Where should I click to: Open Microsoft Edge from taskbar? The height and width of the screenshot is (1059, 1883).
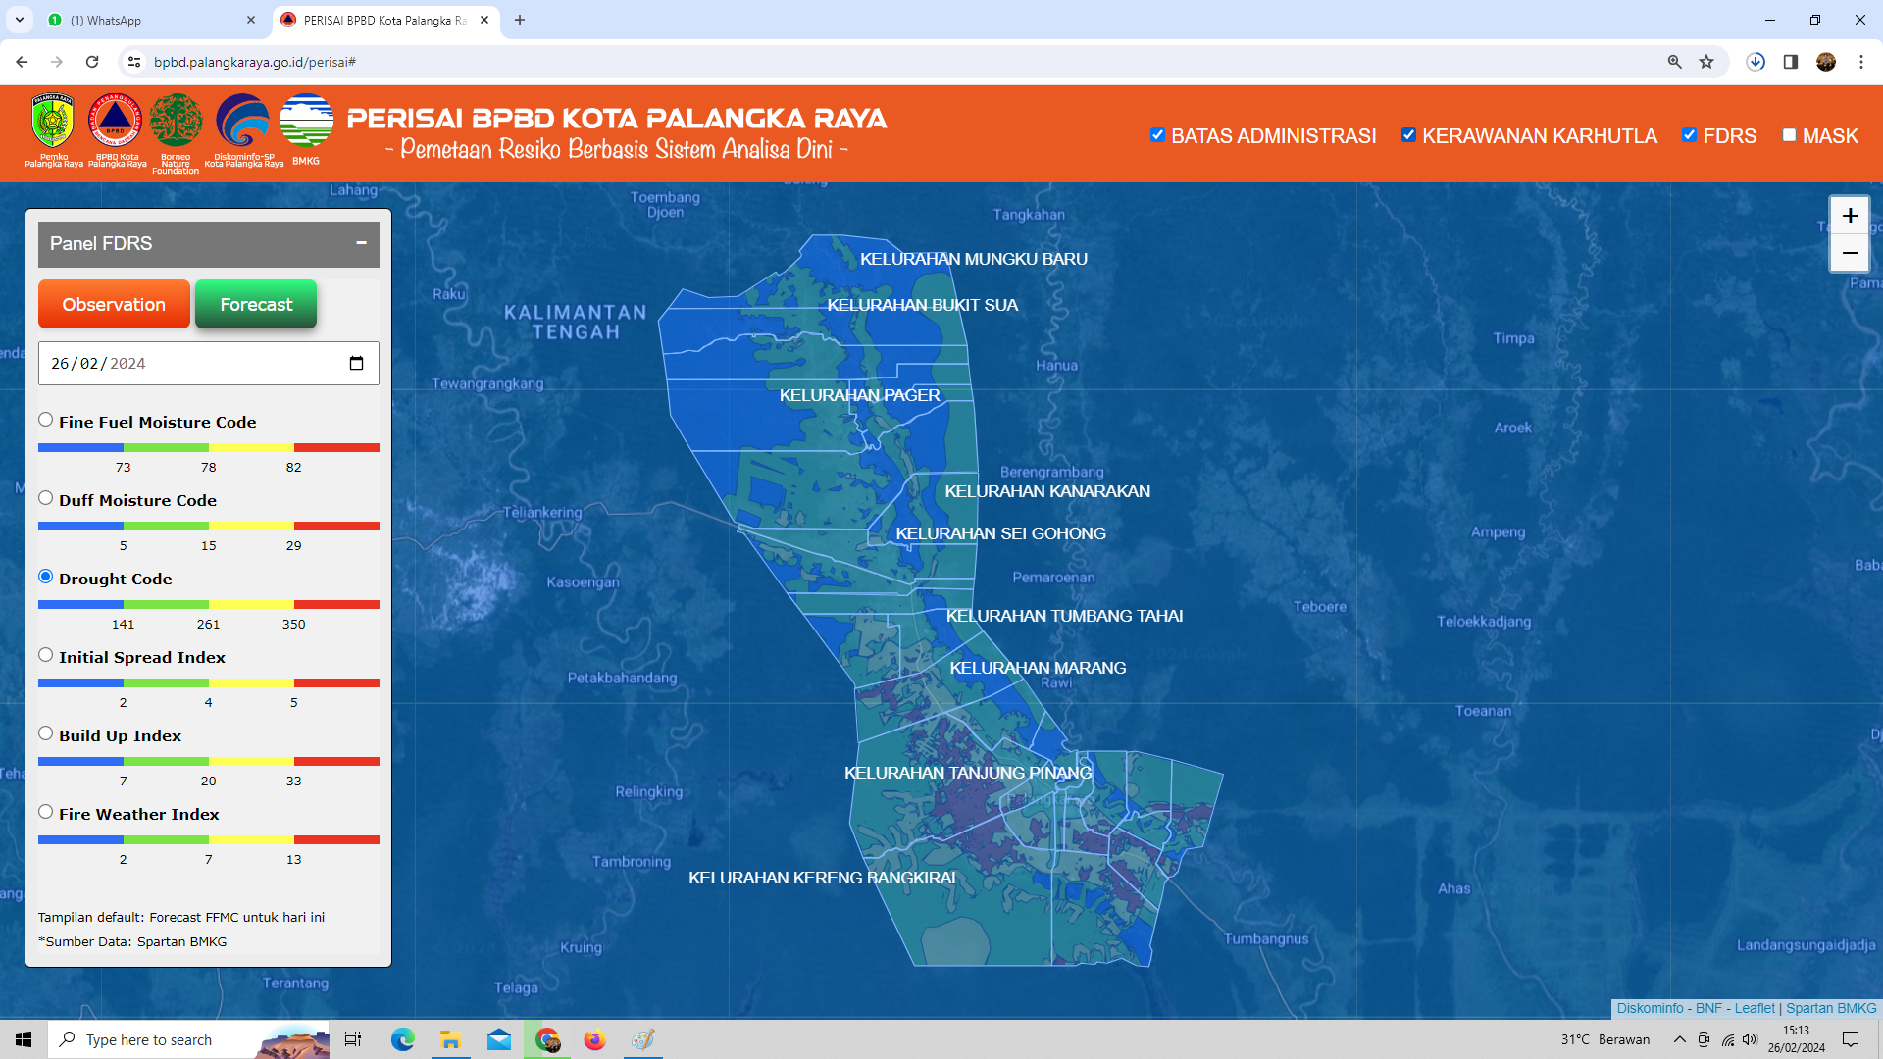point(403,1039)
